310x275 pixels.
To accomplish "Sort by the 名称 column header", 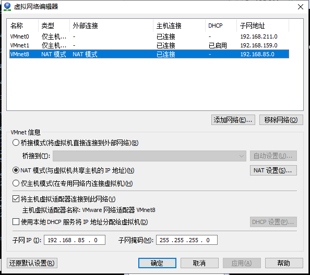I will pos(22,26).
